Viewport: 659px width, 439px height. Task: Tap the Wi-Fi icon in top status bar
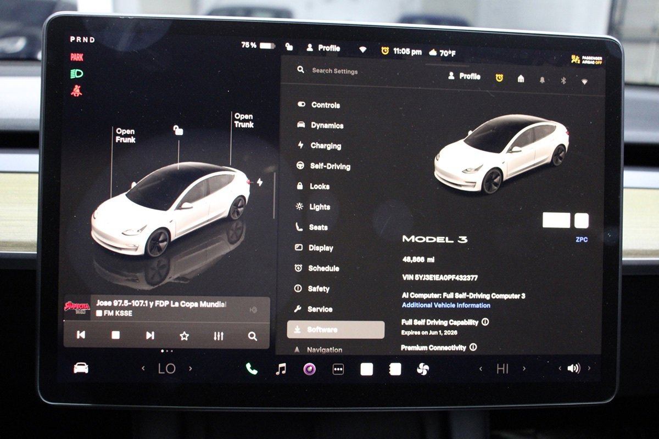[x=362, y=49]
